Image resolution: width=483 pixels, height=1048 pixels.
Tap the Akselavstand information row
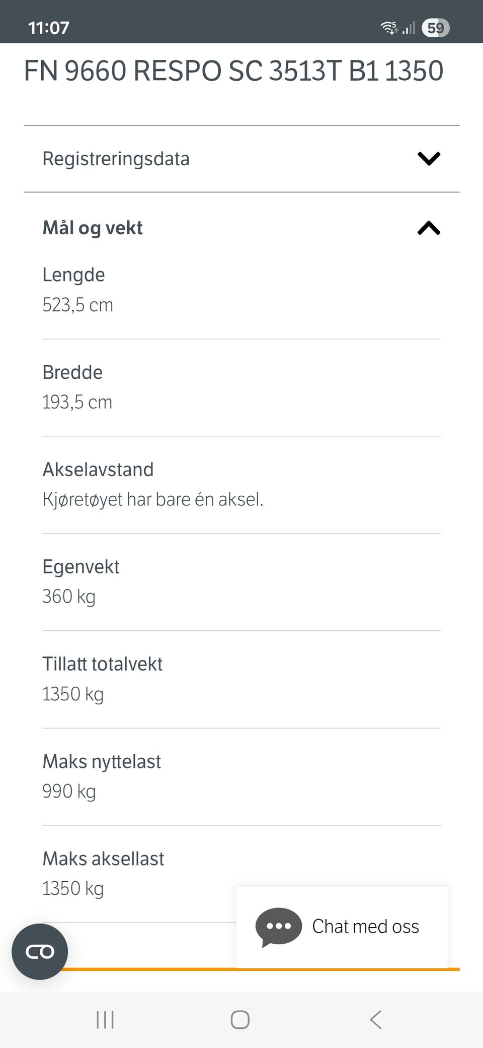tap(242, 485)
